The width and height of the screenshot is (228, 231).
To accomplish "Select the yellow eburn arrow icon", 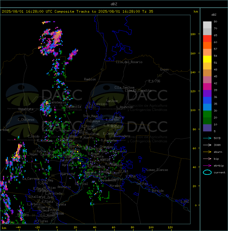I will coord(207,152).
